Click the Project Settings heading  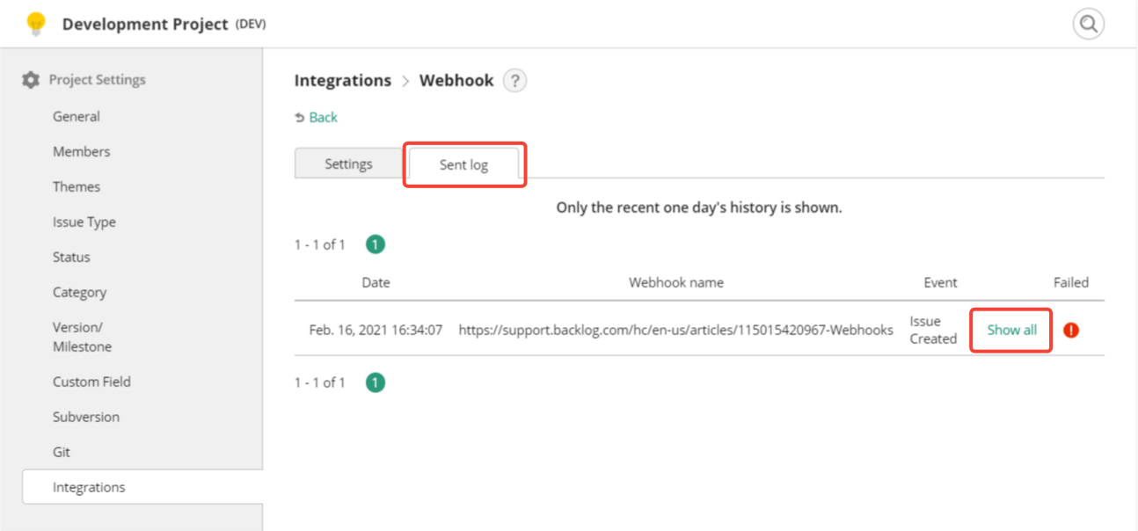(x=97, y=80)
